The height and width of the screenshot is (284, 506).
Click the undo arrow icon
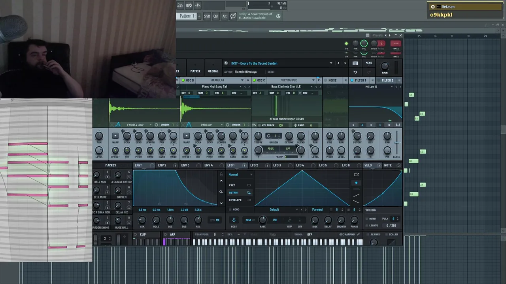355,72
